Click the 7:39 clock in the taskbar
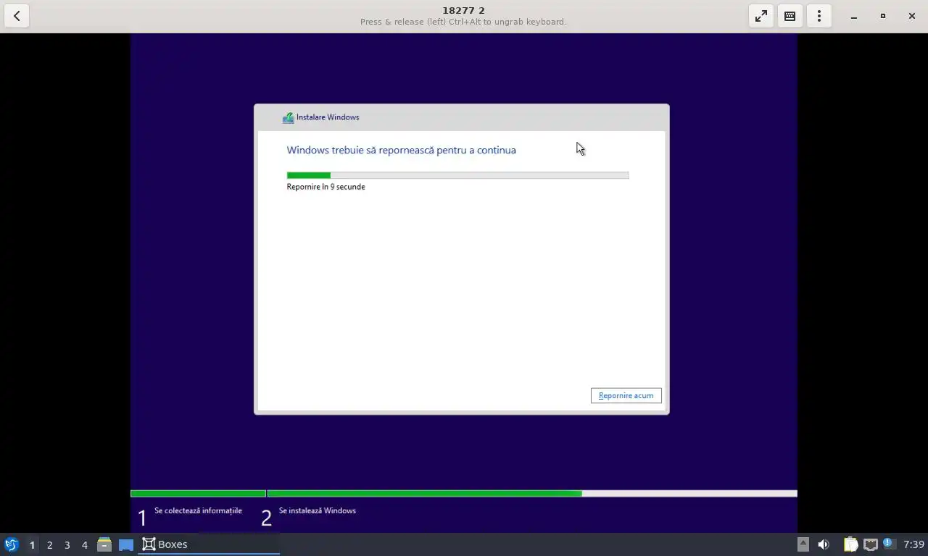 pos(913,544)
